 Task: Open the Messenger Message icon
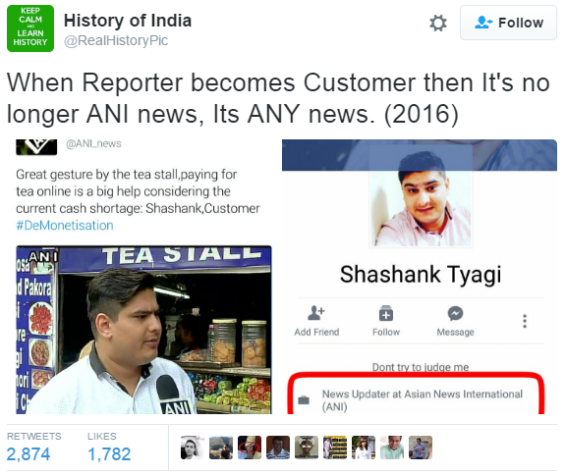click(455, 313)
